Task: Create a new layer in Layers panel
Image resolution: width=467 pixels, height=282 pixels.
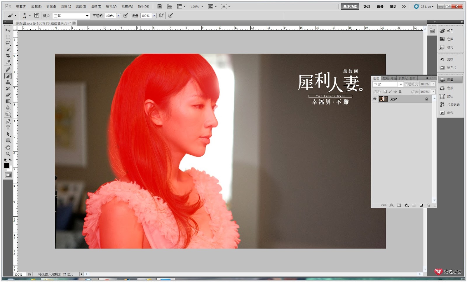Action: click(421, 205)
